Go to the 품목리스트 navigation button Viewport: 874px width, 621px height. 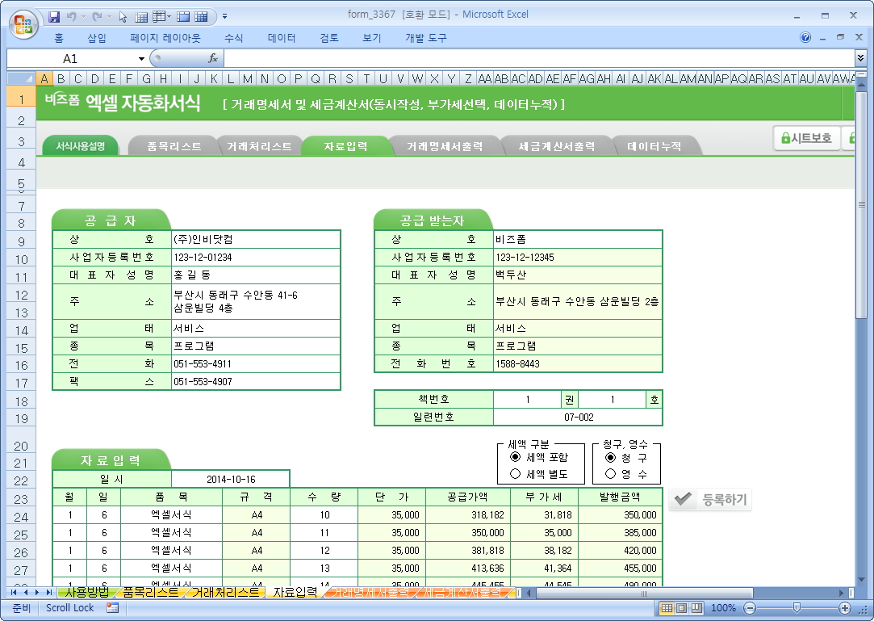click(174, 146)
